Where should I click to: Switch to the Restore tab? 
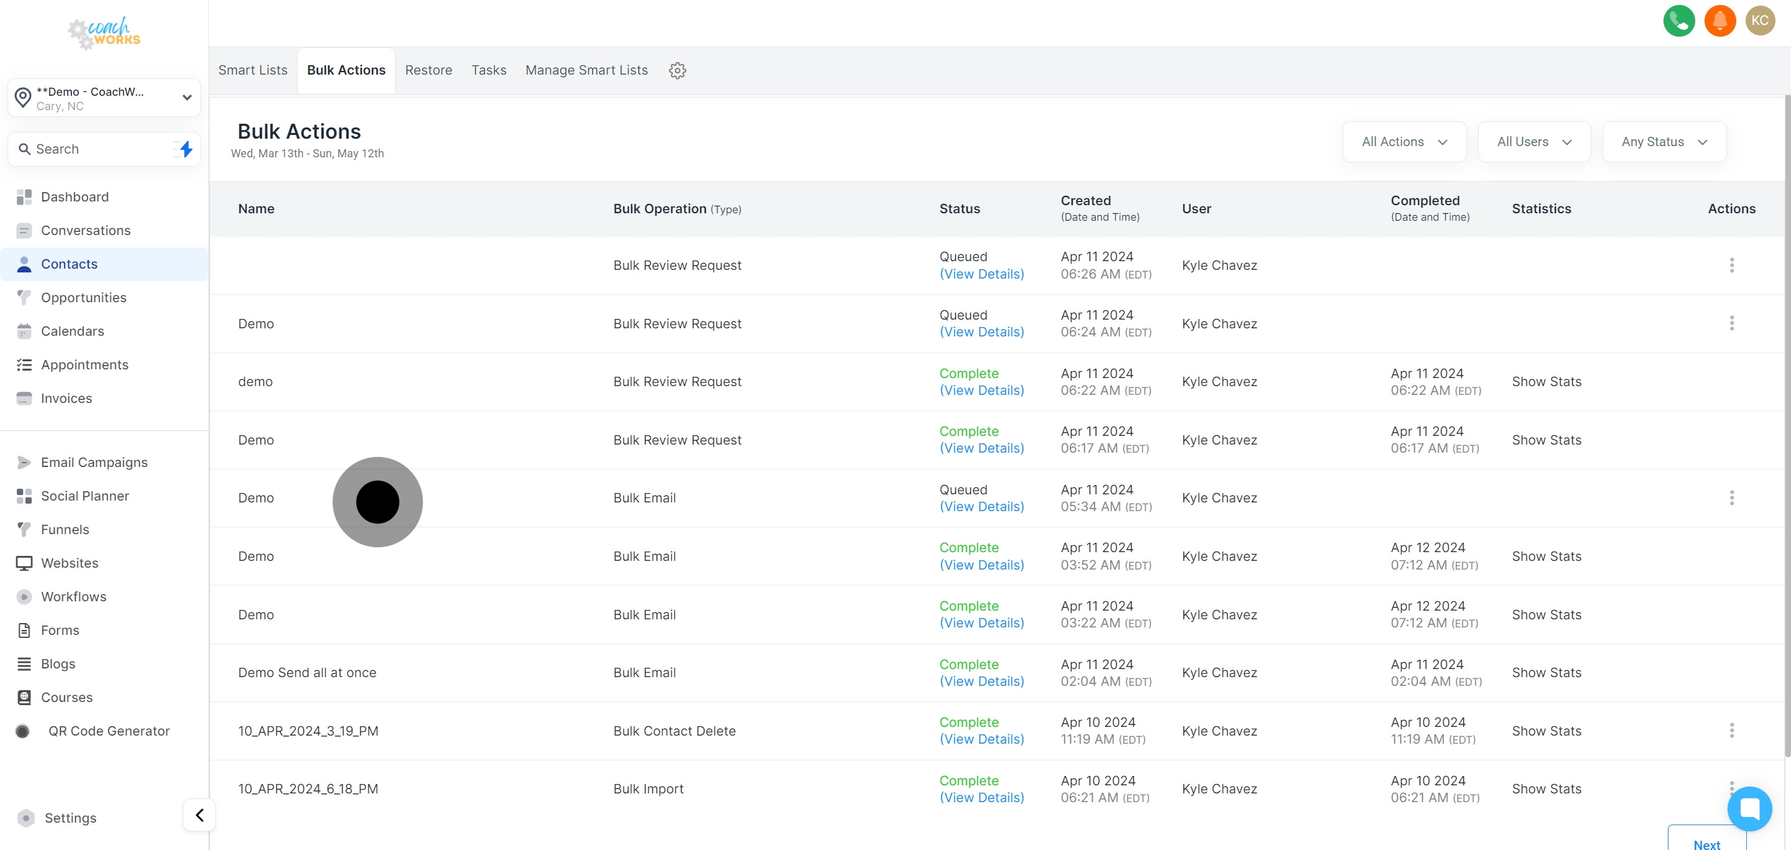[428, 70]
